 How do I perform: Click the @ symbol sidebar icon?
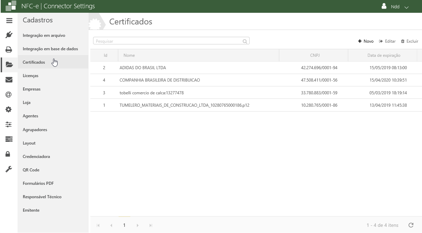click(x=9, y=95)
